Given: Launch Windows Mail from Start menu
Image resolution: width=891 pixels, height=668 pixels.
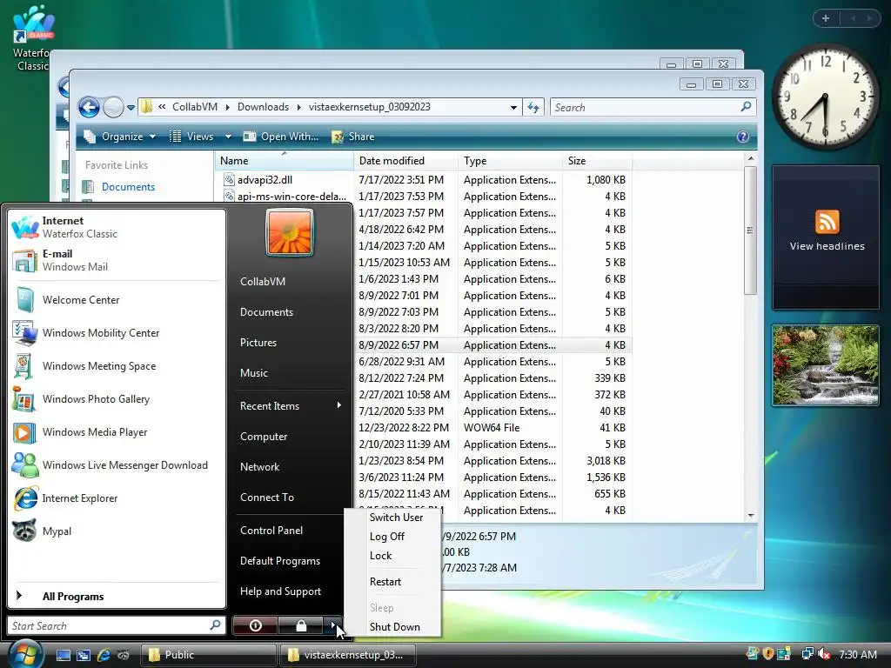Looking at the screenshot, I should [117, 260].
